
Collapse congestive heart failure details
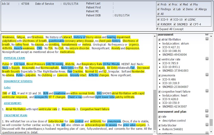[207, 92]
